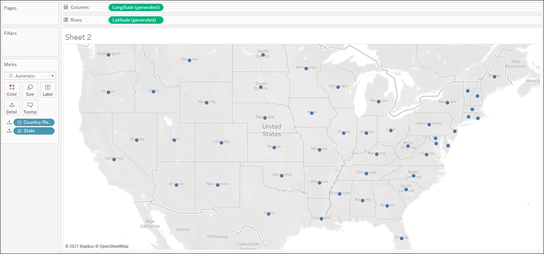Image resolution: width=544 pixels, height=254 pixels.
Task: Select the Kentucky state mark
Action: pos(377,154)
